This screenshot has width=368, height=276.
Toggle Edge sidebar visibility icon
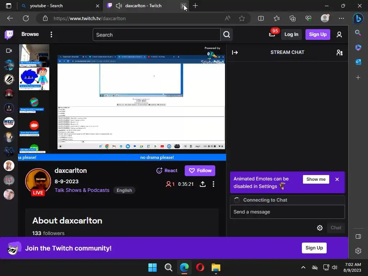358,236
